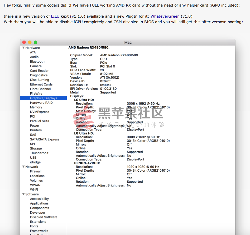The width and height of the screenshot is (250, 235).
Task: Open Firewall under Network
Action: click(x=36, y=171)
